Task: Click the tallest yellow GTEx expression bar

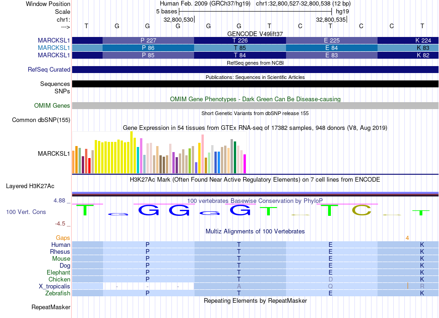Action: [x=131, y=152]
